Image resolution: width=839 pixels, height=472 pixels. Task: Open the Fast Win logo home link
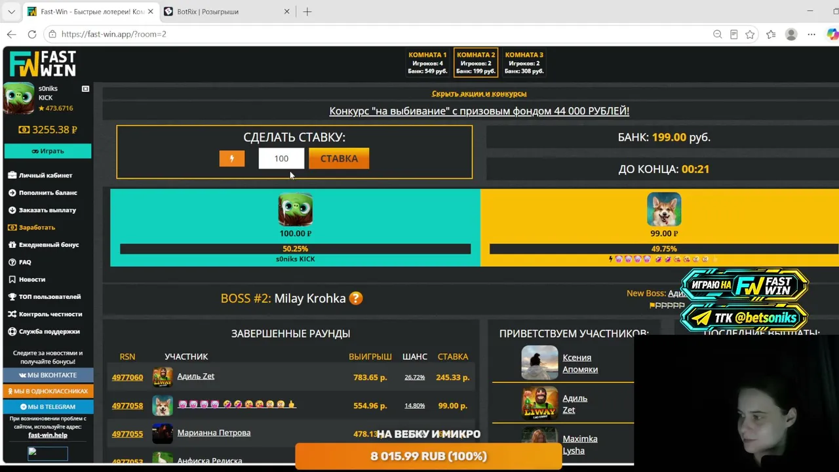click(43, 64)
